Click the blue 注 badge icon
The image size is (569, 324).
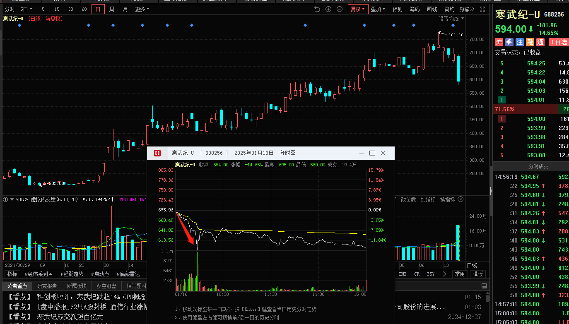pyautogui.click(x=520, y=42)
